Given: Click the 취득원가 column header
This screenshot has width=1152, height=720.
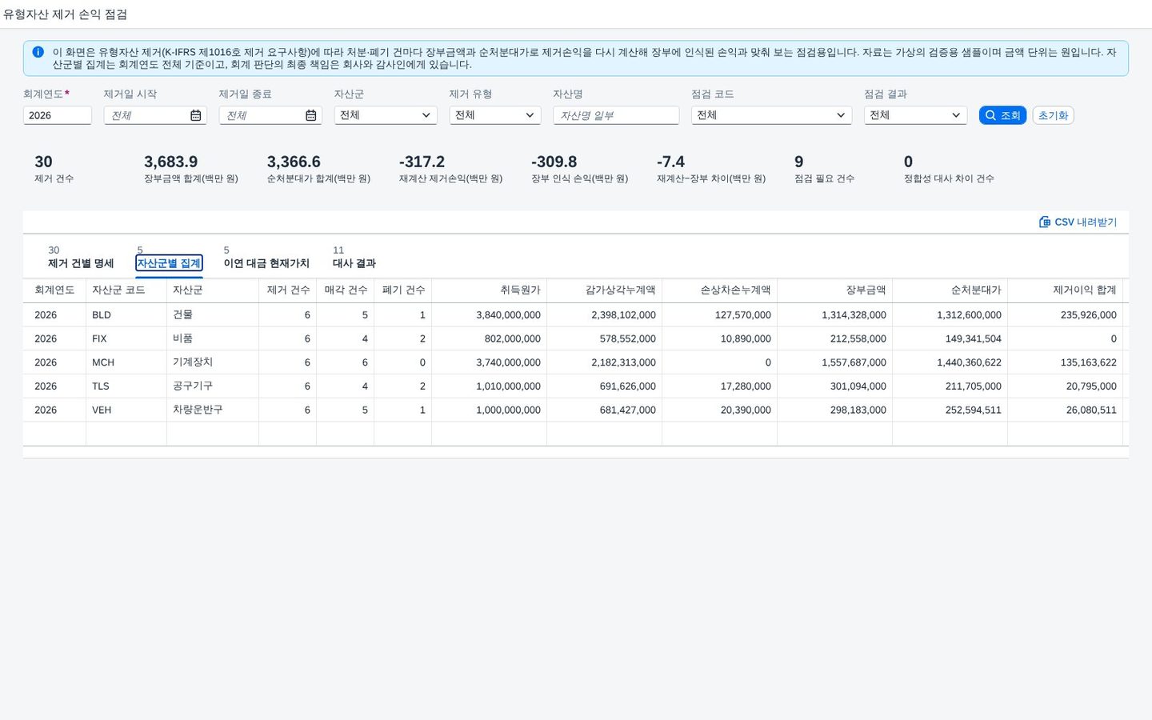Looking at the screenshot, I should pyautogui.click(x=490, y=290).
